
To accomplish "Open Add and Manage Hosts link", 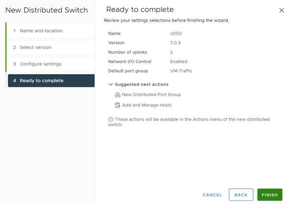I will [147, 105].
